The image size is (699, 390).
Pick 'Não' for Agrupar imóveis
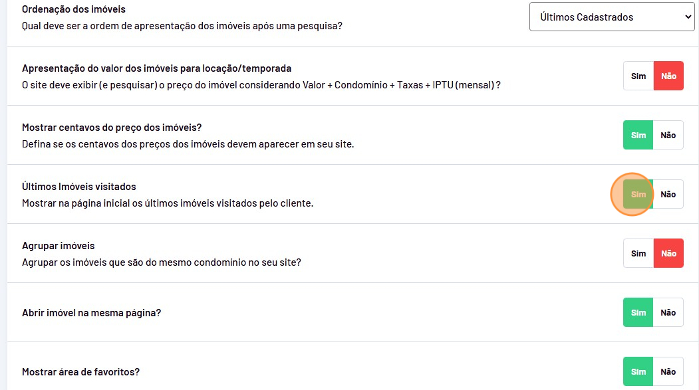click(668, 254)
